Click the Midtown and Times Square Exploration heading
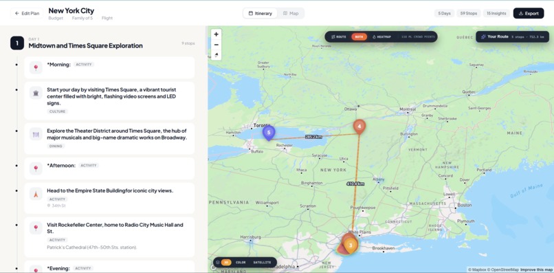554x273 pixels. pos(85,45)
